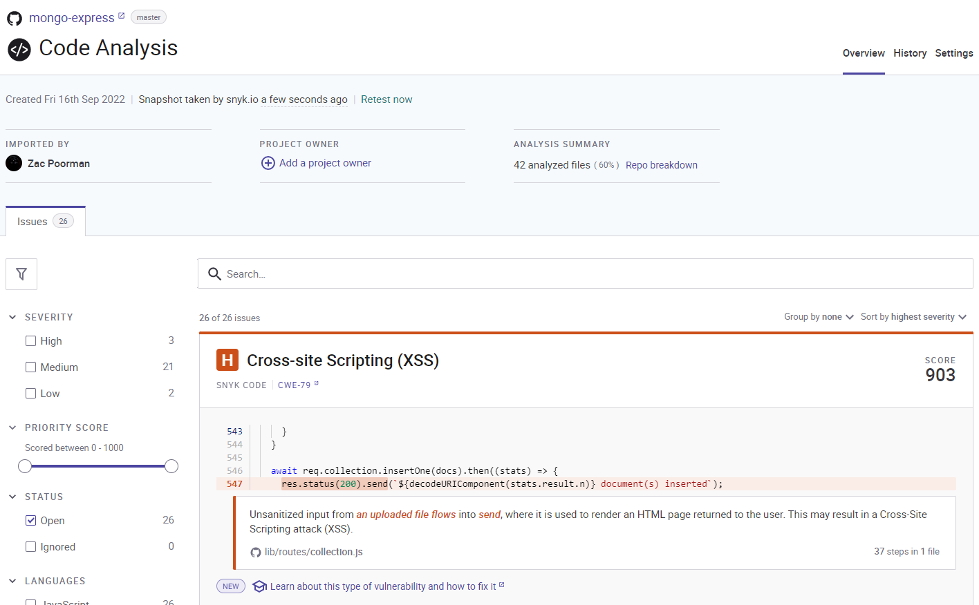Click the GitHub logo beside mongo-express
The height and width of the screenshot is (605, 979).
15,18
